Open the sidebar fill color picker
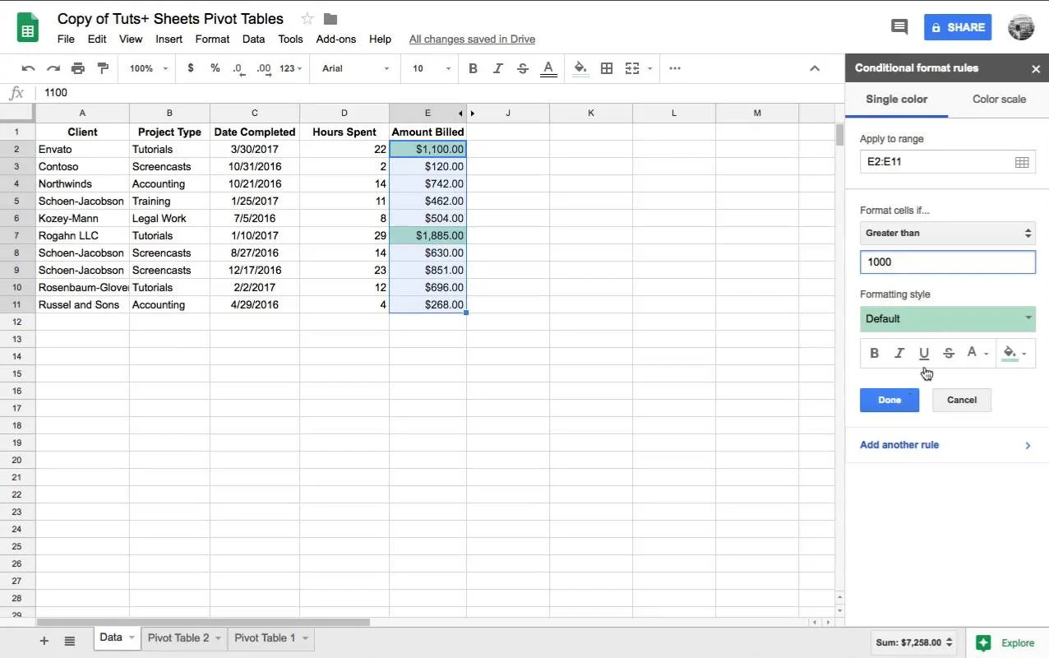The image size is (1049, 658). [x=1014, y=353]
